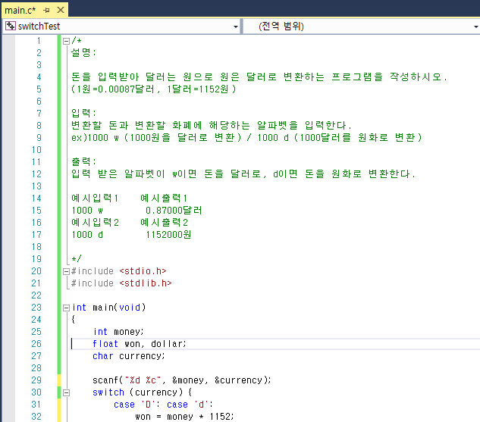This screenshot has width=480, height=422.
Task: Open the switchTest project dropdown
Action: 235,26
